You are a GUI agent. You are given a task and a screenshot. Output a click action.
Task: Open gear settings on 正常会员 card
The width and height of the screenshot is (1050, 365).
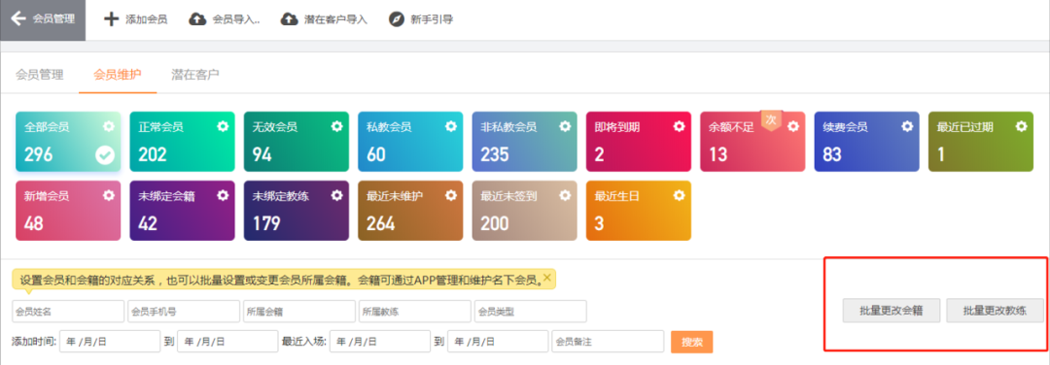[223, 125]
